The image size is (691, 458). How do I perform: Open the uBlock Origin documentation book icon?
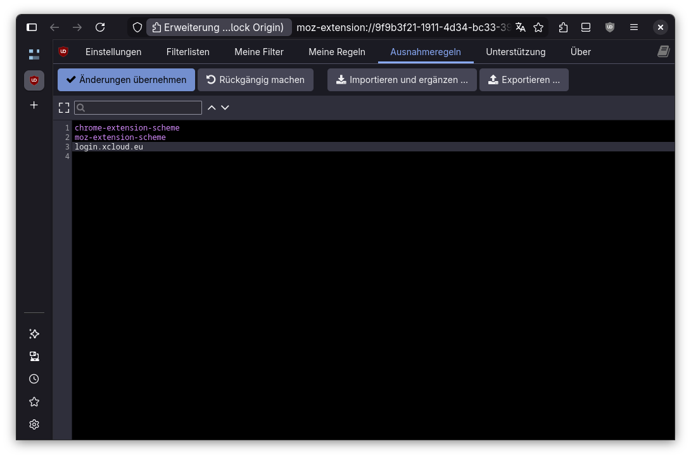point(663,51)
